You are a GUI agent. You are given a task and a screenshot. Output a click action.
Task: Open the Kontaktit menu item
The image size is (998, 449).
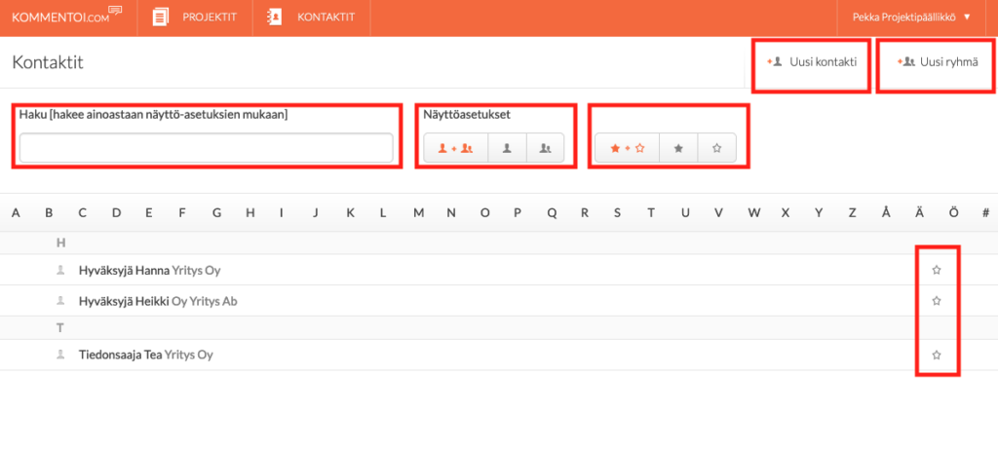[311, 18]
